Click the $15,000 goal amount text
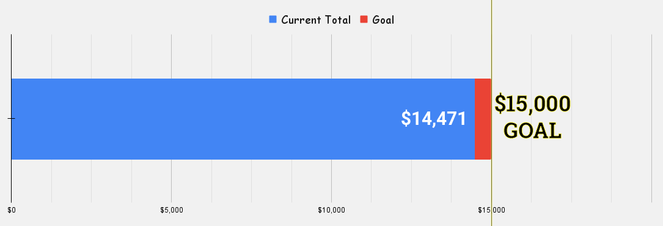 coord(532,104)
